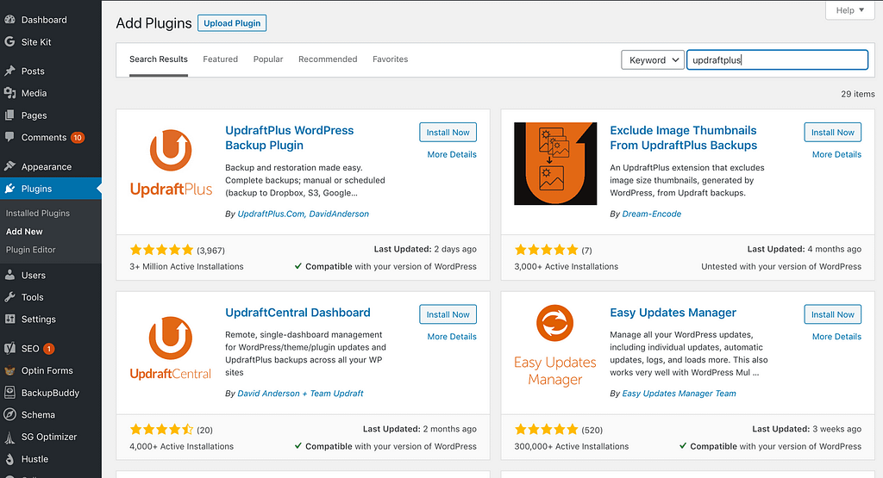
Task: Click the UpdraftCentral plugin logo
Action: click(x=171, y=348)
